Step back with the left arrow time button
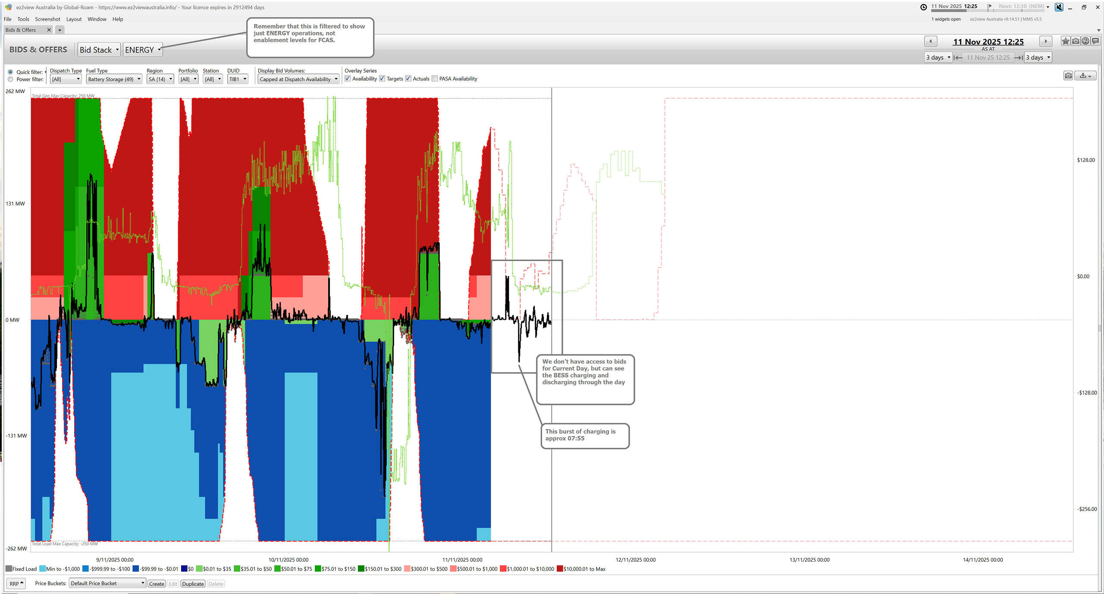1104x594 pixels. (930, 41)
